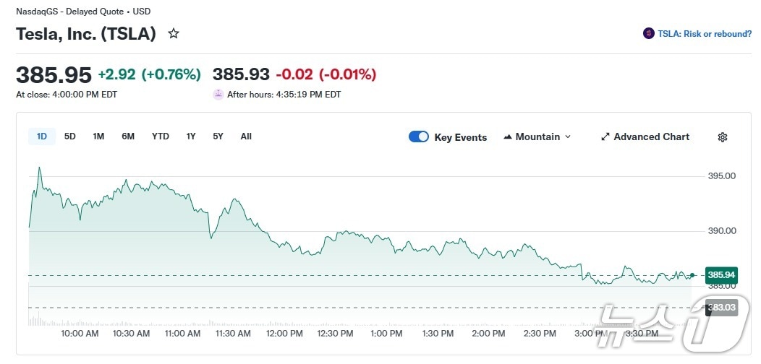Open the Advanced Chart view
761x364 pixels.
pos(651,136)
